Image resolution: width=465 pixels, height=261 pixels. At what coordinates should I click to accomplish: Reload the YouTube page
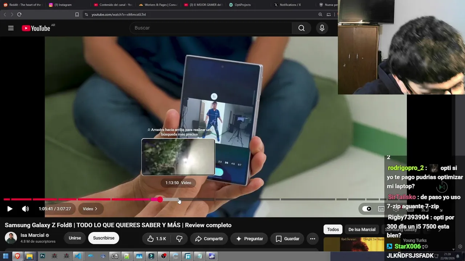19,14
